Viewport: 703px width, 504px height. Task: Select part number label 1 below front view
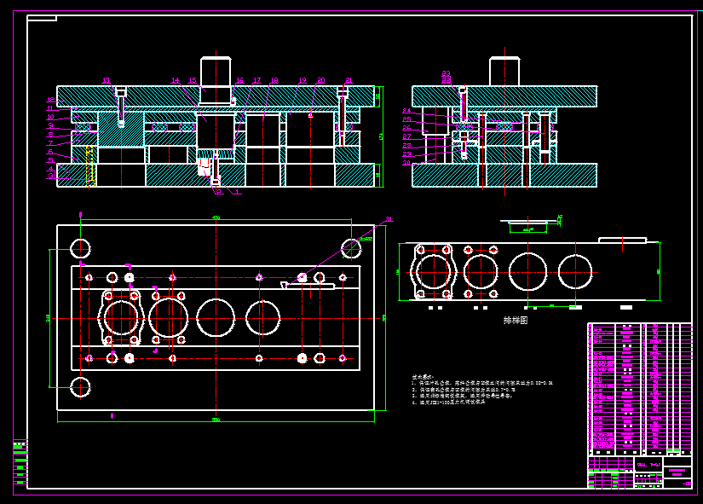(x=238, y=192)
